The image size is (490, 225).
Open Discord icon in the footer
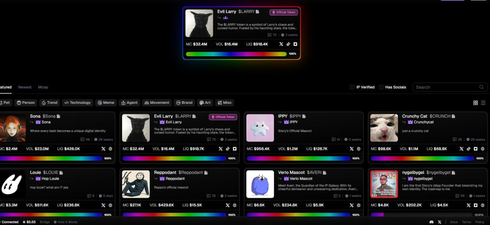(x=431, y=222)
